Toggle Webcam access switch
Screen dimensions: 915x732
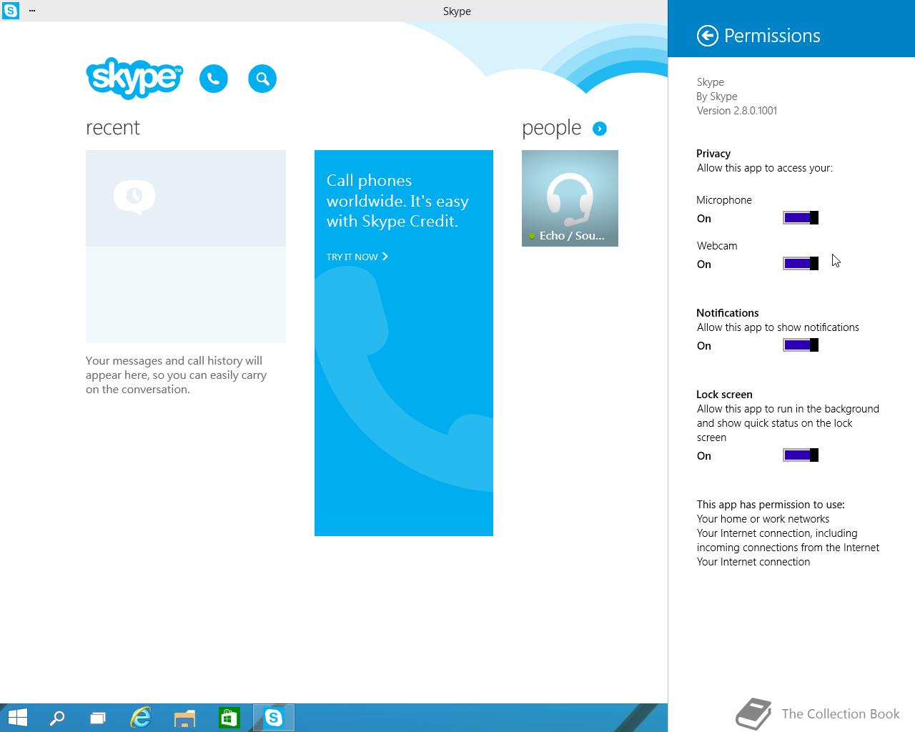801,264
